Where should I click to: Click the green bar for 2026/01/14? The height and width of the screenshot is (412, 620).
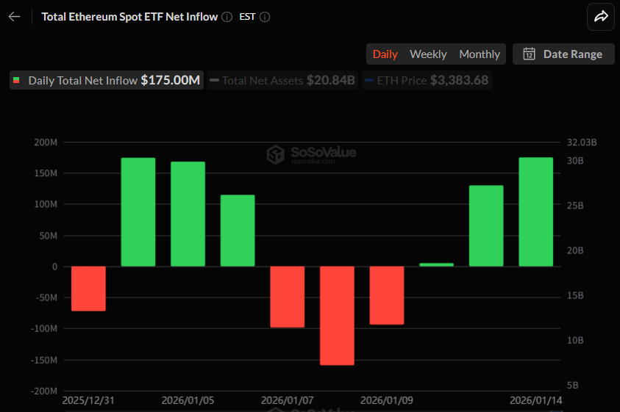pos(535,212)
